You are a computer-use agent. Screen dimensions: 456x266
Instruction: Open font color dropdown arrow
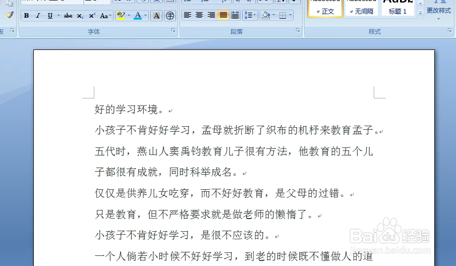click(x=146, y=16)
